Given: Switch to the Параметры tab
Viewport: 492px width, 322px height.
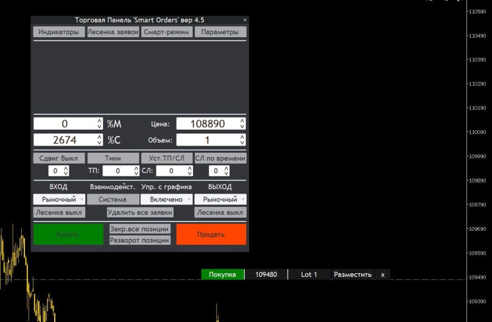Looking at the screenshot, I should 220,32.
